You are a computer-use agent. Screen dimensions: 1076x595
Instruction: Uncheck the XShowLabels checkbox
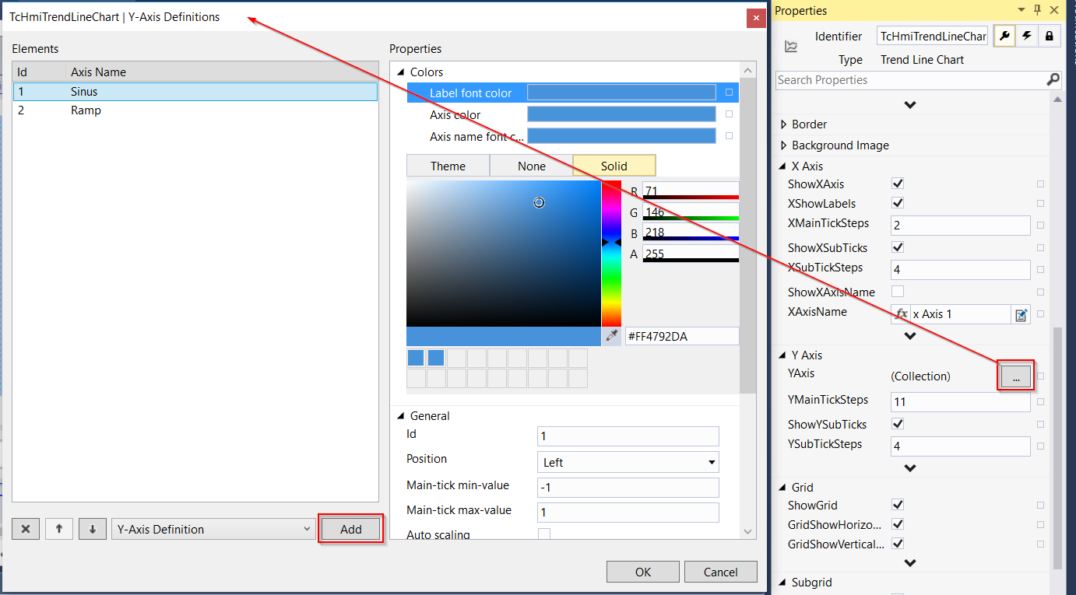(x=898, y=203)
